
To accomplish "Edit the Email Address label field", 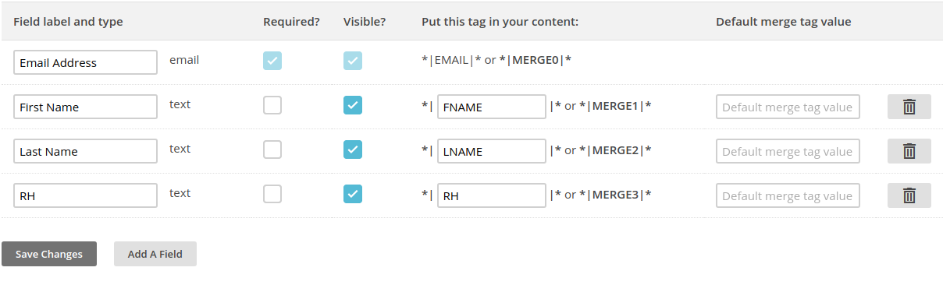I will (x=86, y=62).
